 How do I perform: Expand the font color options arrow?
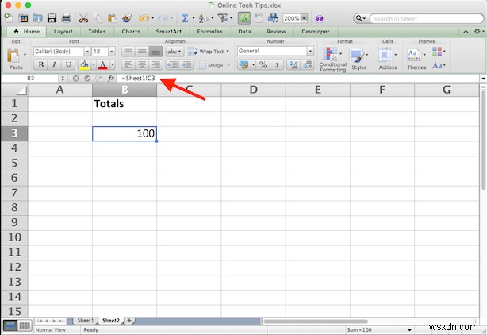[113, 64]
